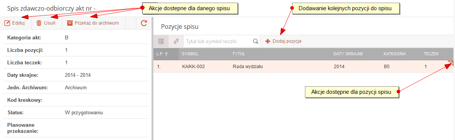Sort by the TYTUŁ column header
The width and height of the screenshot is (455, 140).
click(239, 54)
